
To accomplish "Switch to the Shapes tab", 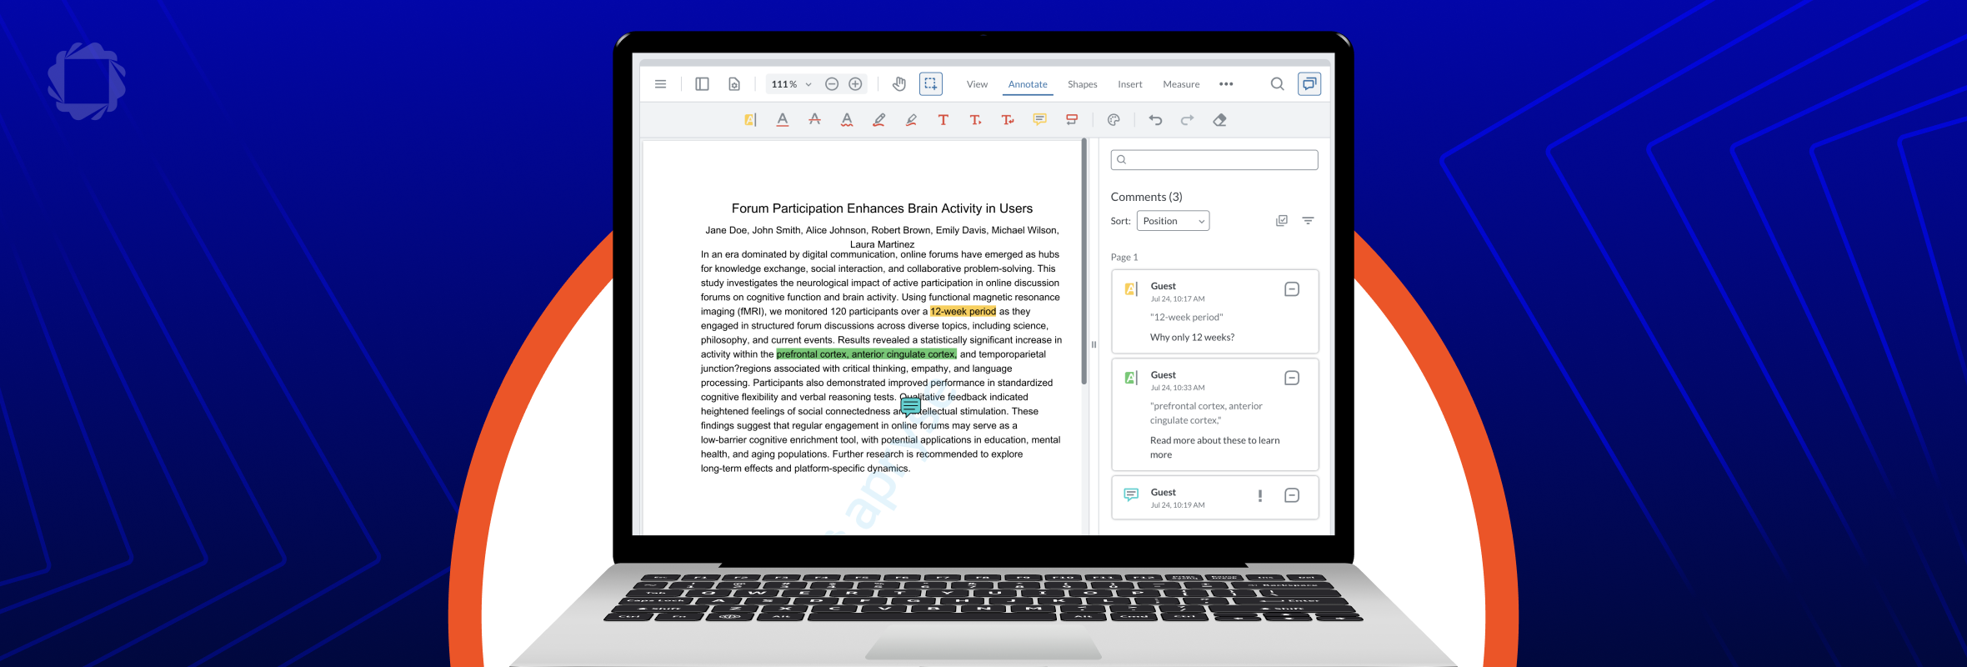I will coord(1082,84).
